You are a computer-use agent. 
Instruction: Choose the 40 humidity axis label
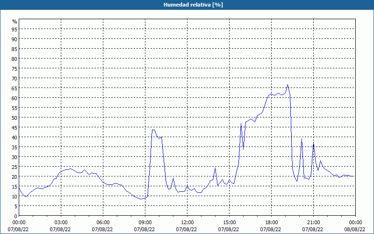(14, 137)
